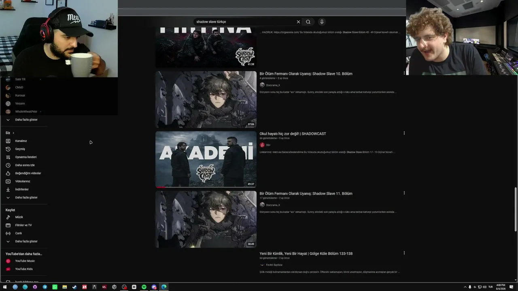Open more options for Shadow Slave 10. Bölüm
The width and height of the screenshot is (518, 291).
click(404, 73)
